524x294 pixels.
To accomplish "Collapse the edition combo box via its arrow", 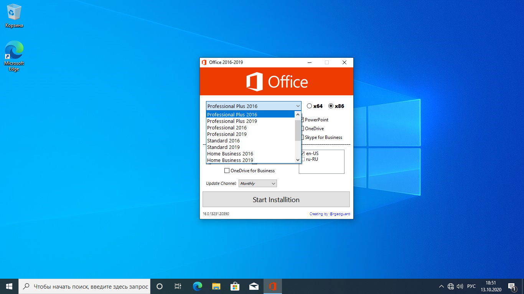I will (x=298, y=106).
